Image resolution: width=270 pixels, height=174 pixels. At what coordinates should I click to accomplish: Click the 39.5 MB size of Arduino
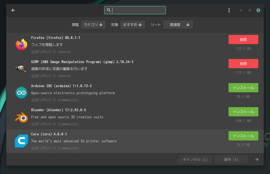click(243, 97)
